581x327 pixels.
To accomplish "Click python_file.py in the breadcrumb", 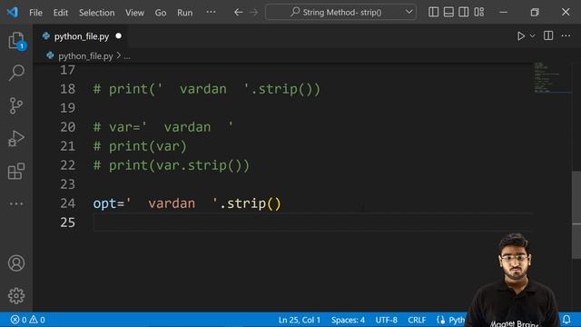I will [85, 56].
